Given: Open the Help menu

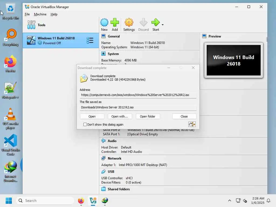Looking at the screenshot, I should click(54, 14).
